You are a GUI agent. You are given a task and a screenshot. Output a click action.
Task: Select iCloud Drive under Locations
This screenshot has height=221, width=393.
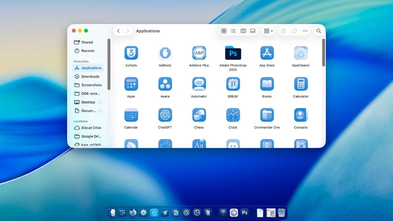(88, 128)
